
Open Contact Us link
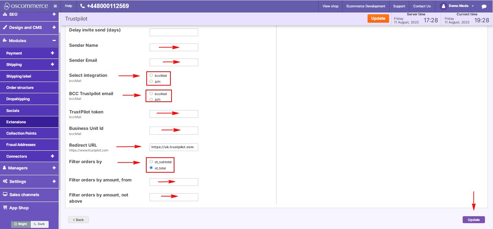click(x=422, y=6)
